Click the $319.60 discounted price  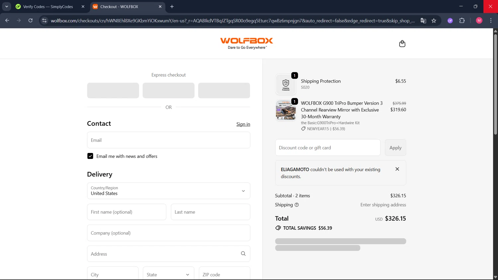[x=398, y=110]
